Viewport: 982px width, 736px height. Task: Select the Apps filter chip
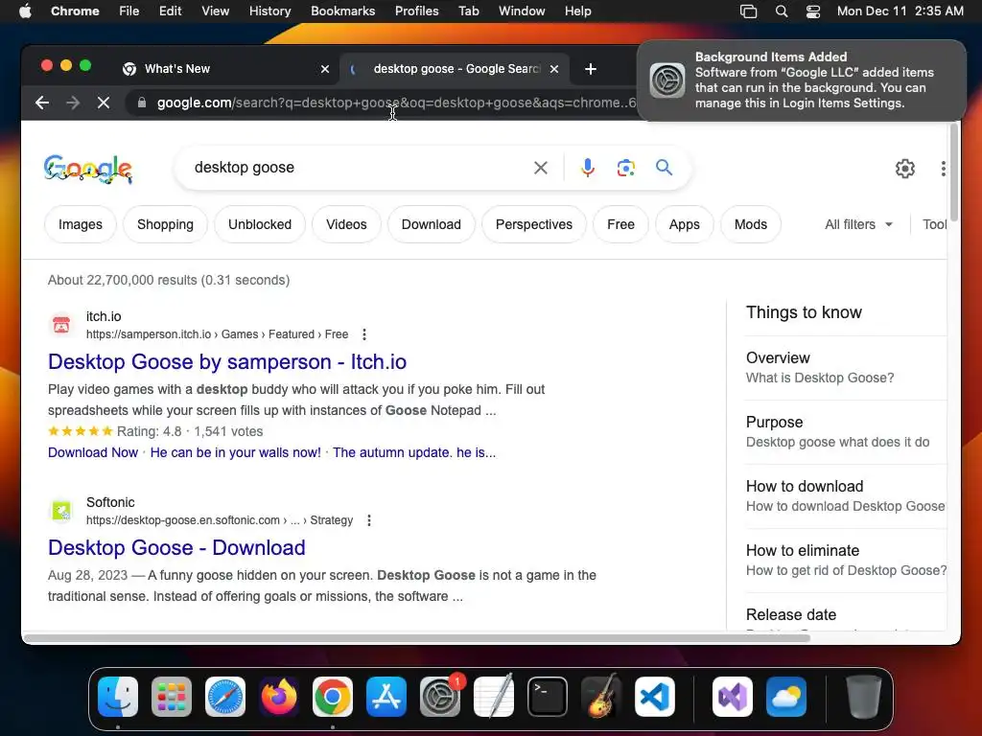tap(684, 224)
